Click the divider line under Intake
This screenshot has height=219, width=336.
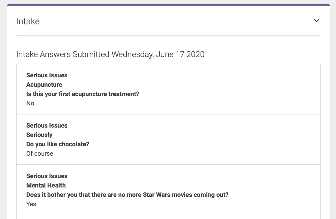[x=168, y=35]
